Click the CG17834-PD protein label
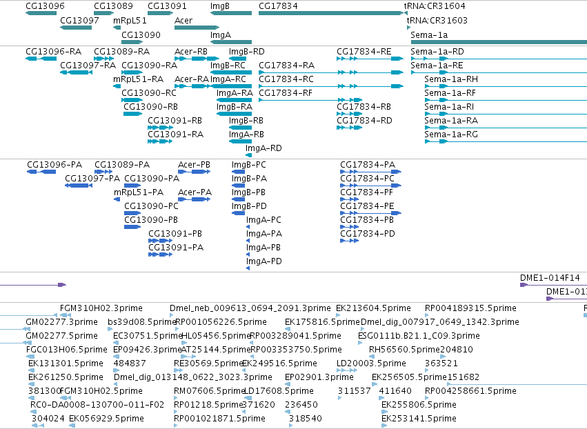This screenshot has height=429, width=587. pos(368,234)
